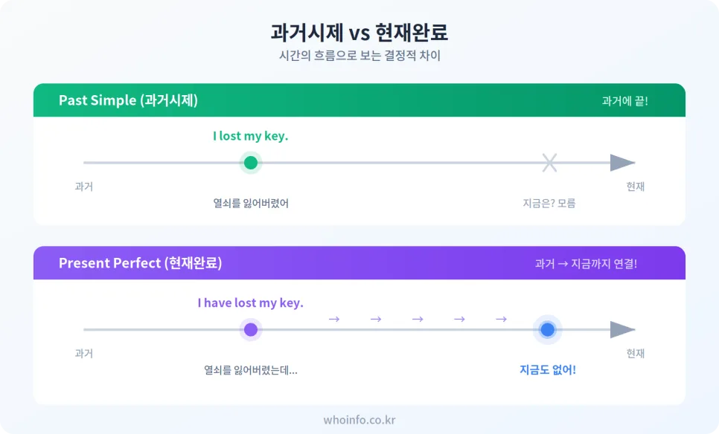Click the 'I lost my key.' green sentence
The width and height of the screenshot is (719, 434).
pos(250,136)
